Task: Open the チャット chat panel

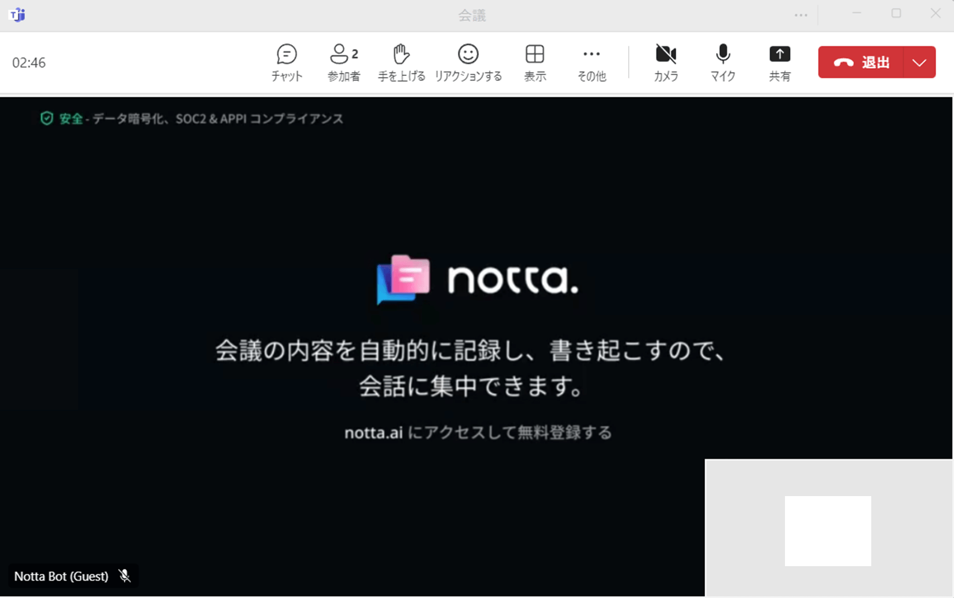Action: coord(287,63)
